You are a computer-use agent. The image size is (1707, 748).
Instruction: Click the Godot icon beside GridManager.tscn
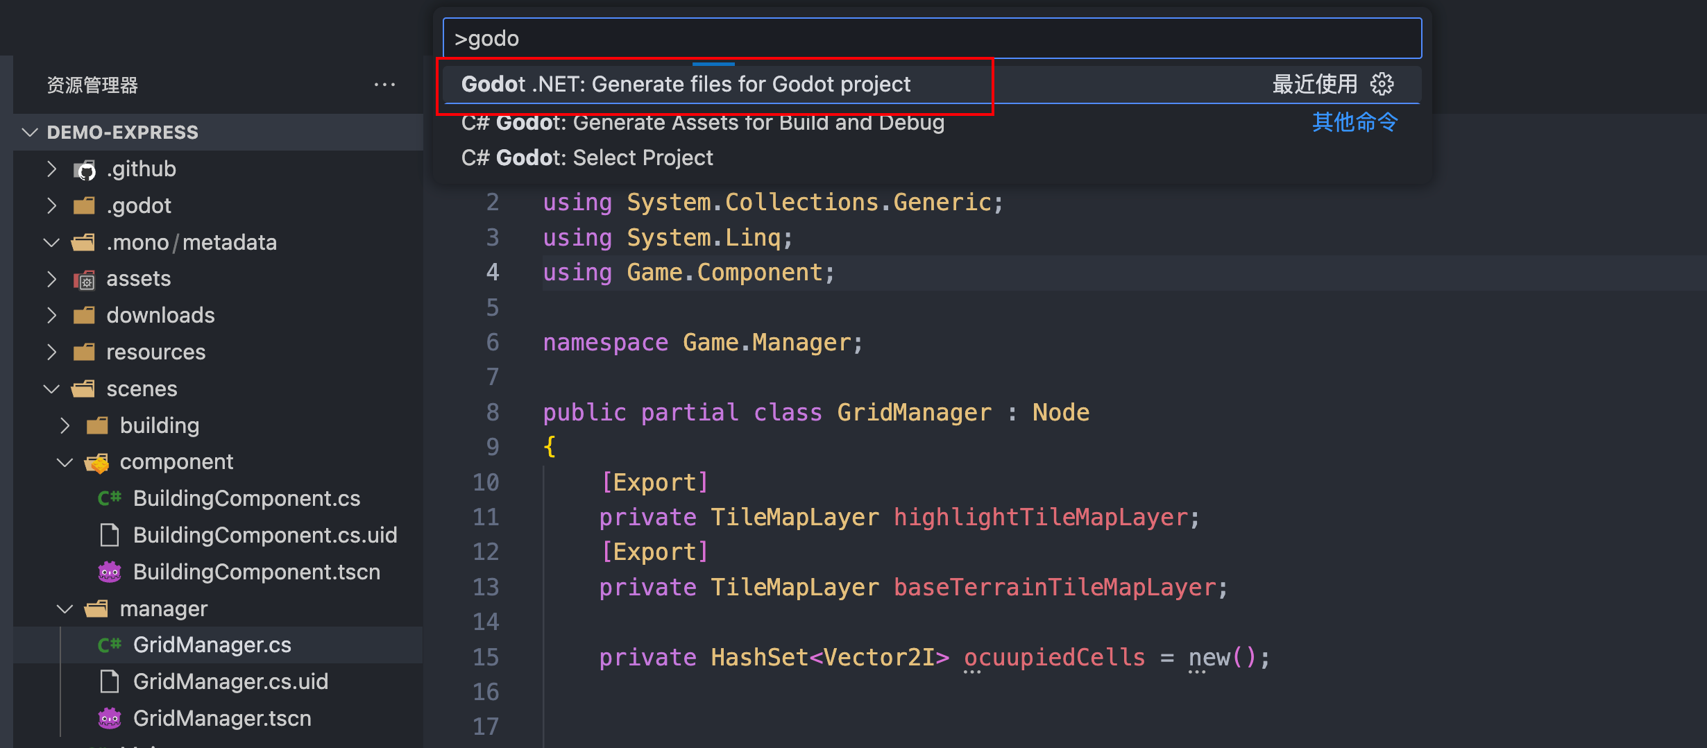coord(110,718)
